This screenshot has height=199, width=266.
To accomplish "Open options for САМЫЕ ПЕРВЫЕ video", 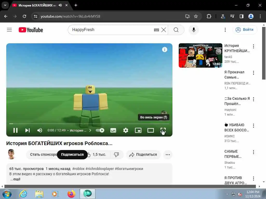I will click(x=253, y=152).
